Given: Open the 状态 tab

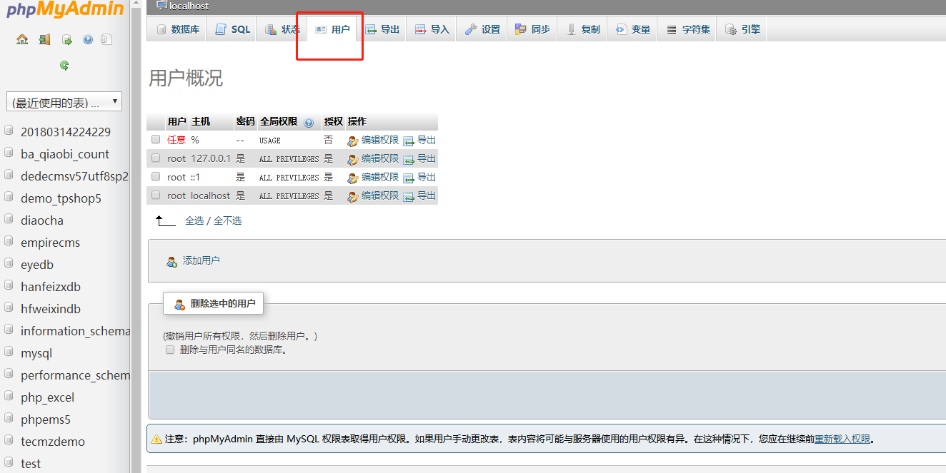Looking at the screenshot, I should click(x=282, y=29).
